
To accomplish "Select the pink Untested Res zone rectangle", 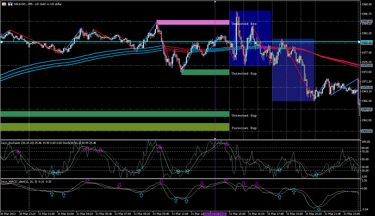I will pyautogui.click(x=193, y=22).
